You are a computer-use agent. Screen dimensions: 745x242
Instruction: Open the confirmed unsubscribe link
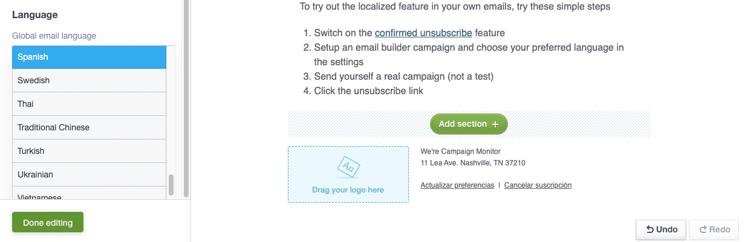[x=423, y=33]
